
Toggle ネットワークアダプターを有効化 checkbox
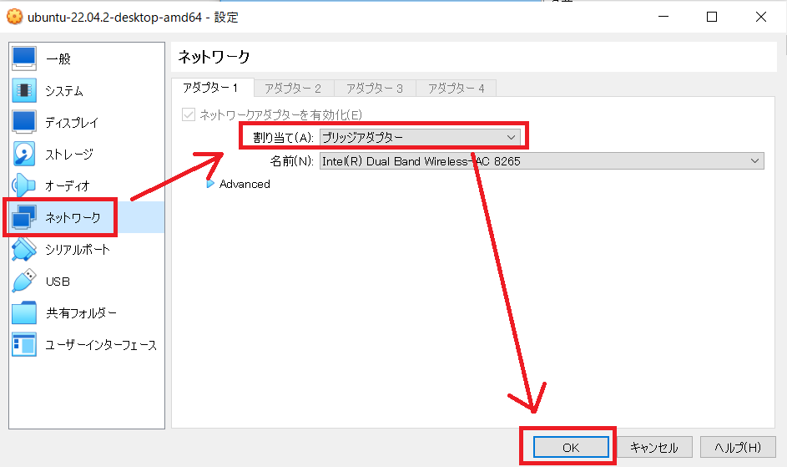pyautogui.click(x=189, y=115)
